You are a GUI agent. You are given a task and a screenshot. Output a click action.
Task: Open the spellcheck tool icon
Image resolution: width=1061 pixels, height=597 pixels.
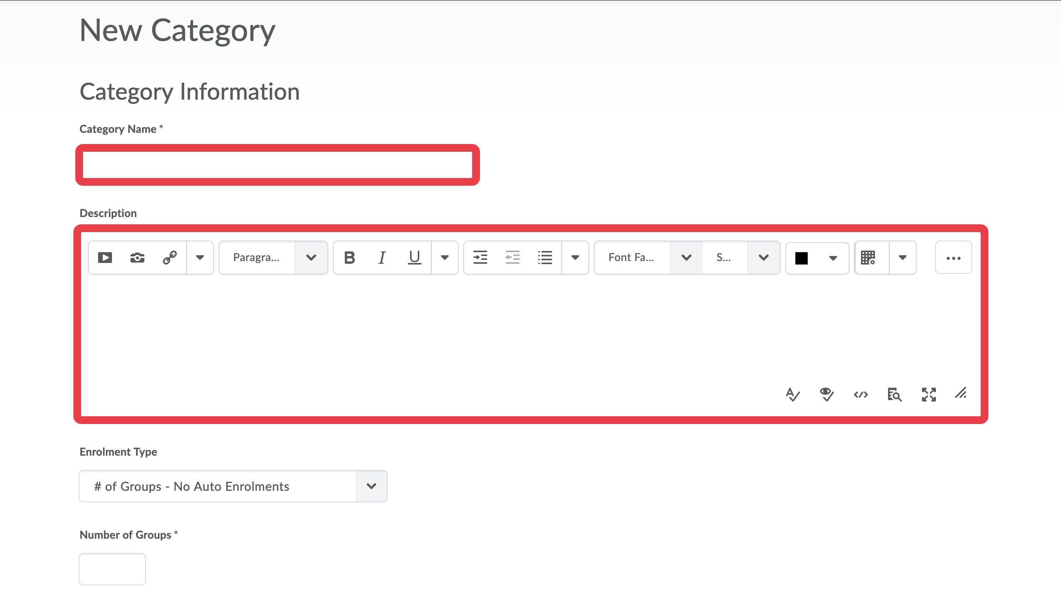tap(792, 394)
